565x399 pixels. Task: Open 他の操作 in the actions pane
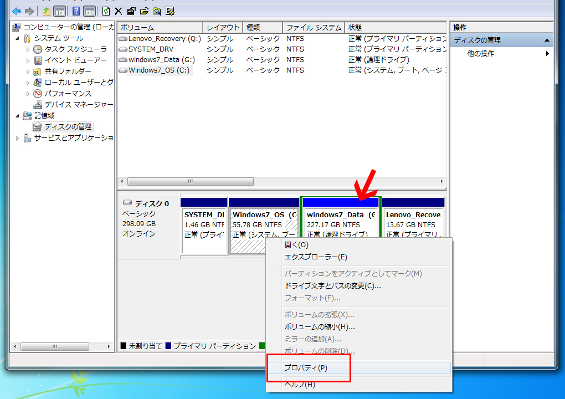(481, 54)
